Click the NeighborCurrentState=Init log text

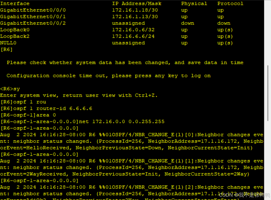click(x=210, y=148)
